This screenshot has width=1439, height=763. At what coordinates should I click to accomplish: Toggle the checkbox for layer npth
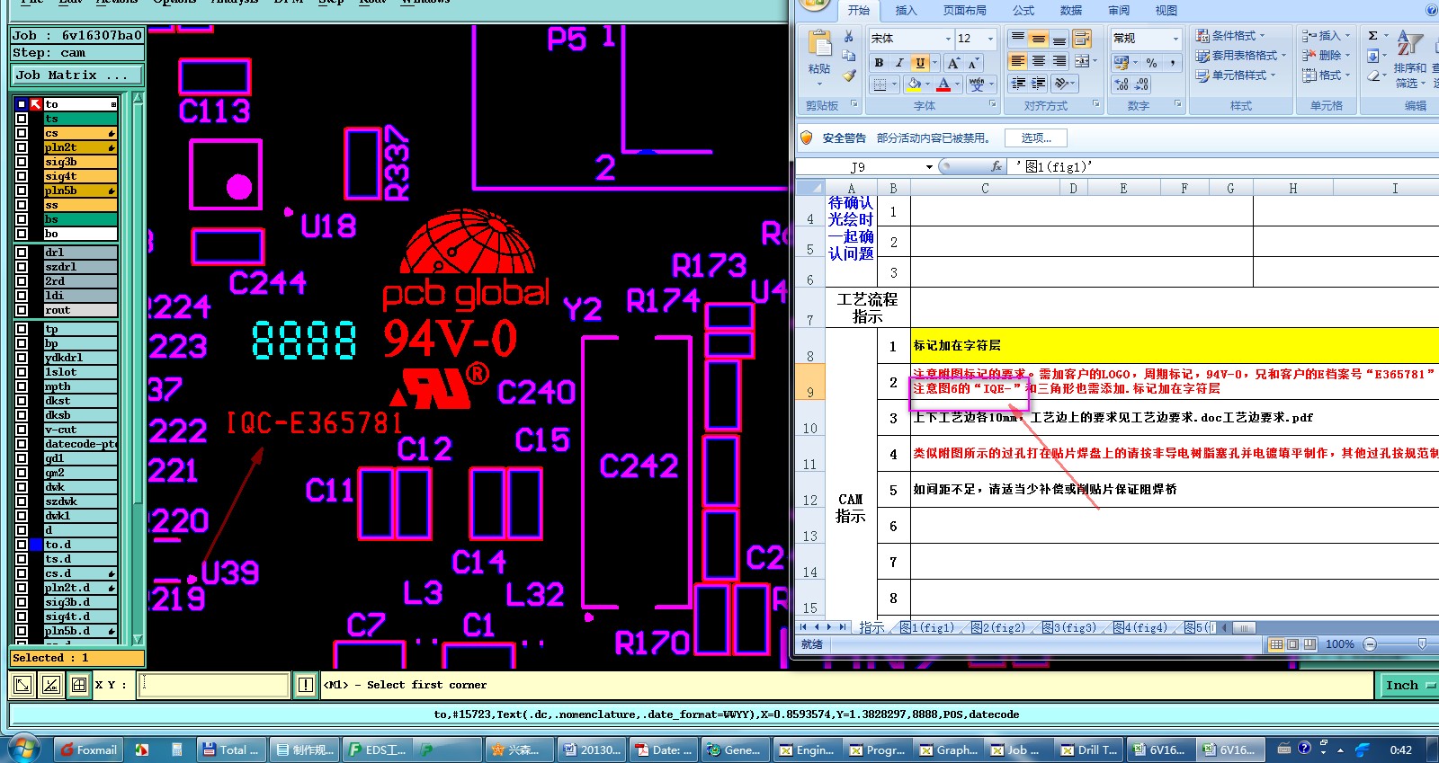coord(22,386)
